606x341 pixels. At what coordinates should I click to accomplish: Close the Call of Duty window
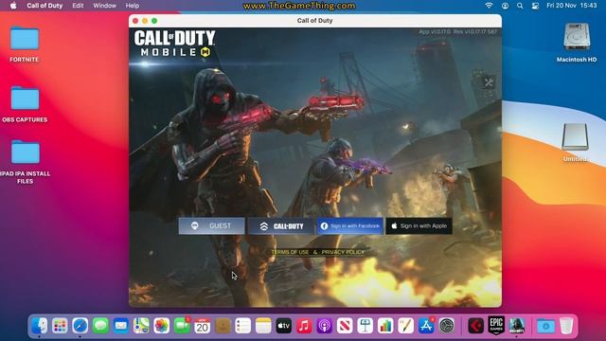(x=135, y=21)
